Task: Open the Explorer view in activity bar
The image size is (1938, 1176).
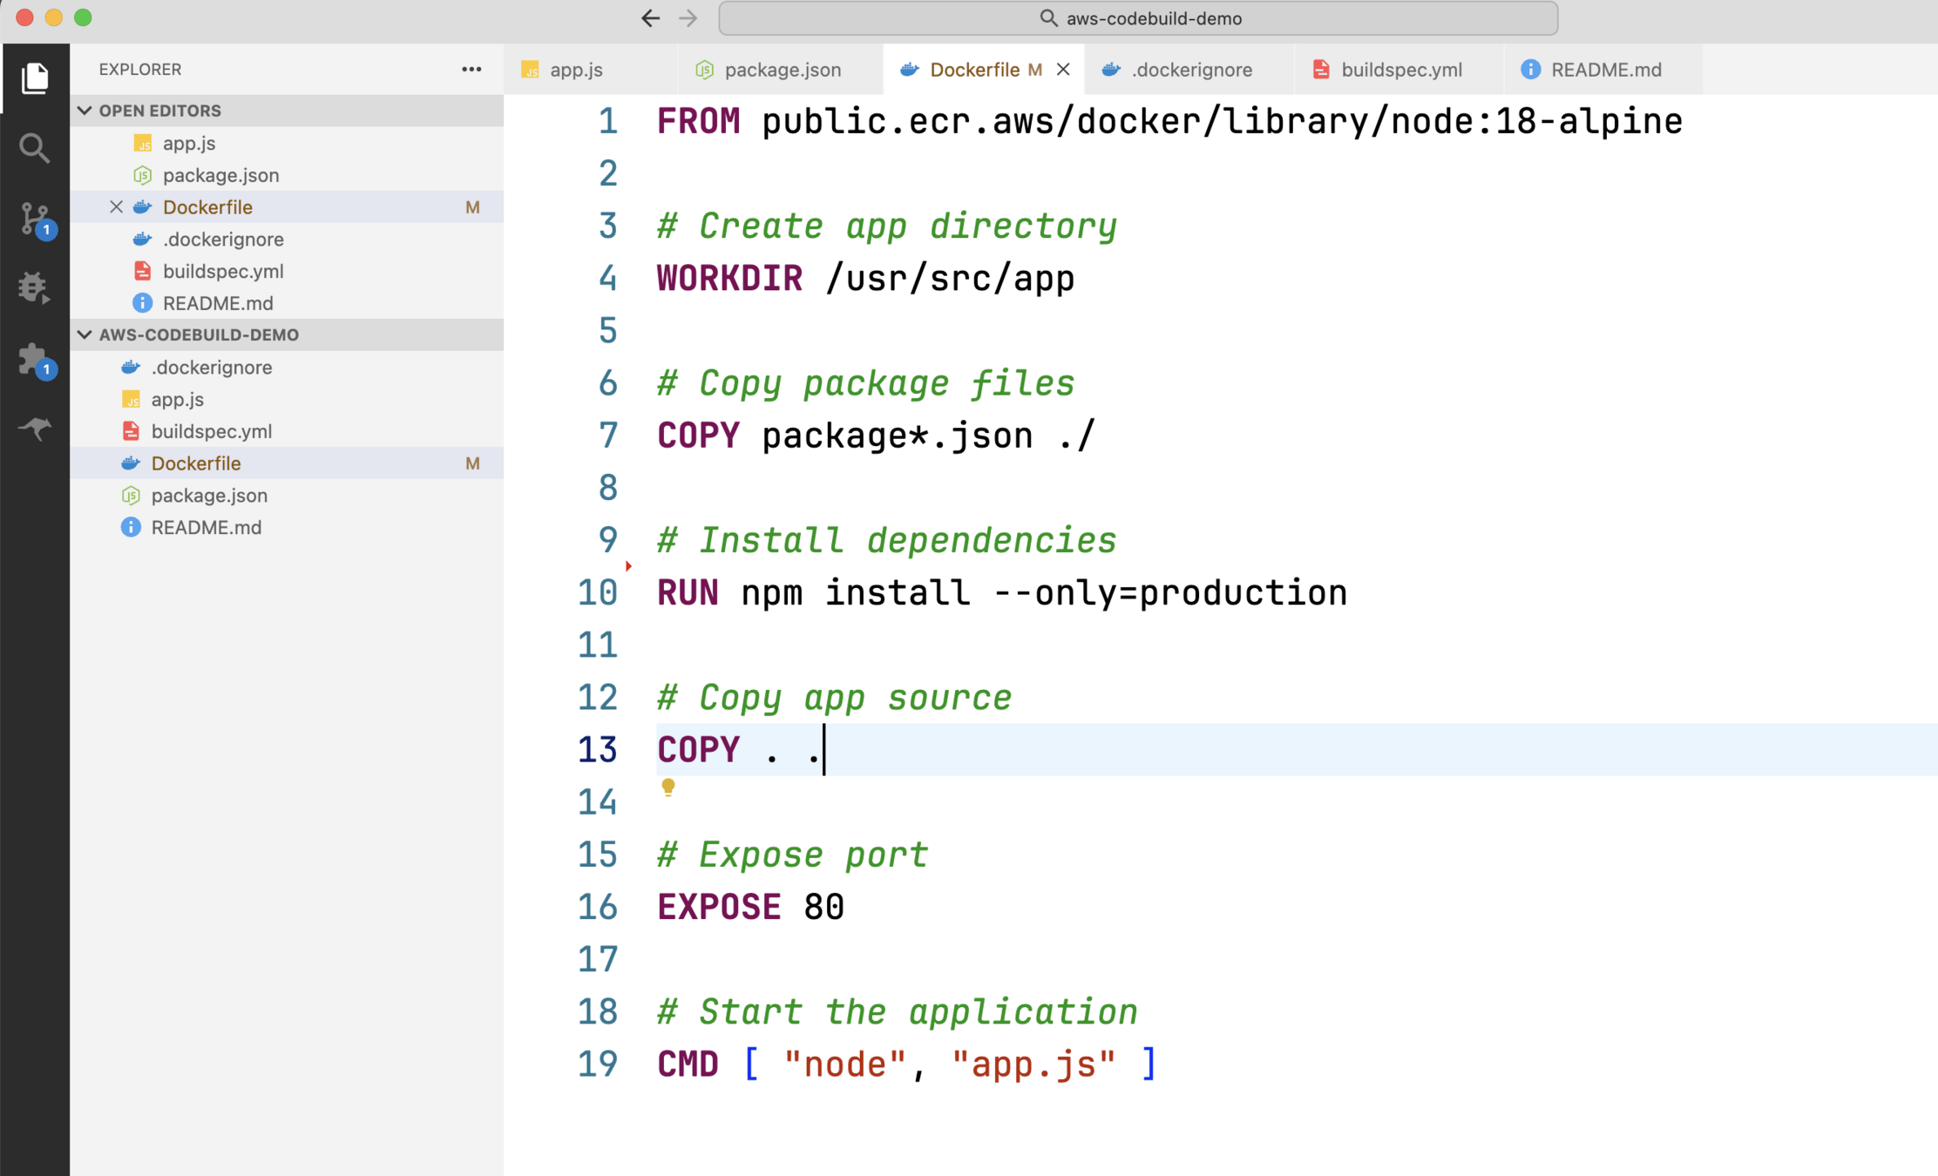Action: tap(35, 78)
